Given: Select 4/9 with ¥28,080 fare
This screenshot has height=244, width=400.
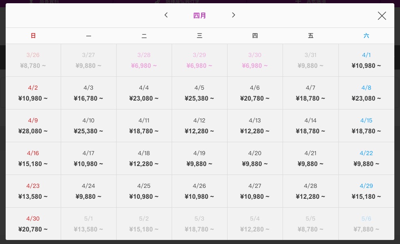Looking at the screenshot, I should coord(33,126).
